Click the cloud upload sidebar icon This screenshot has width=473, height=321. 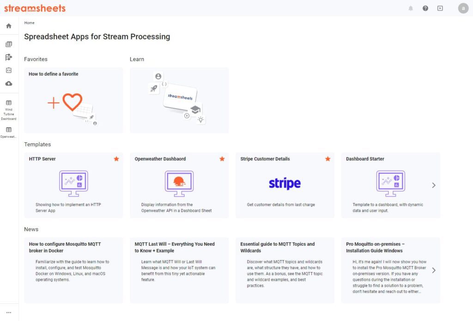point(9,84)
